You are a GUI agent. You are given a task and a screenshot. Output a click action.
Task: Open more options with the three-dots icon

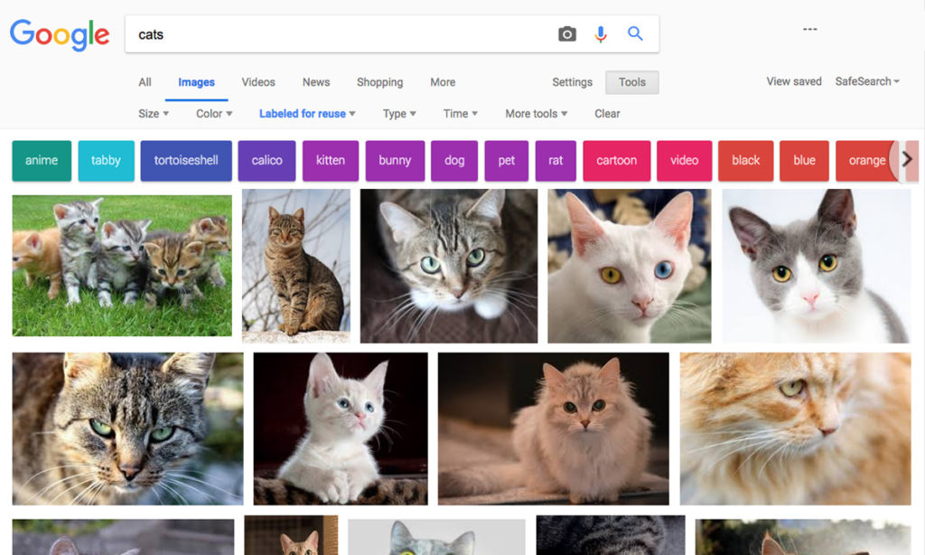tap(809, 27)
